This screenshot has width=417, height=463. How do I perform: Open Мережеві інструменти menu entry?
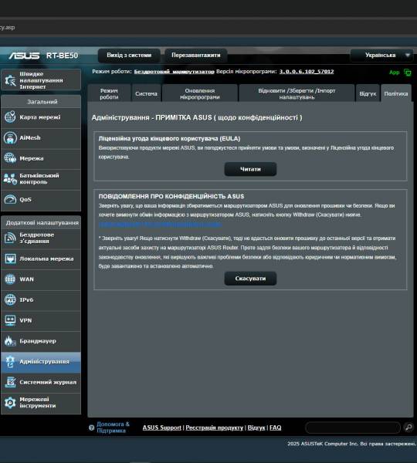click(x=41, y=403)
